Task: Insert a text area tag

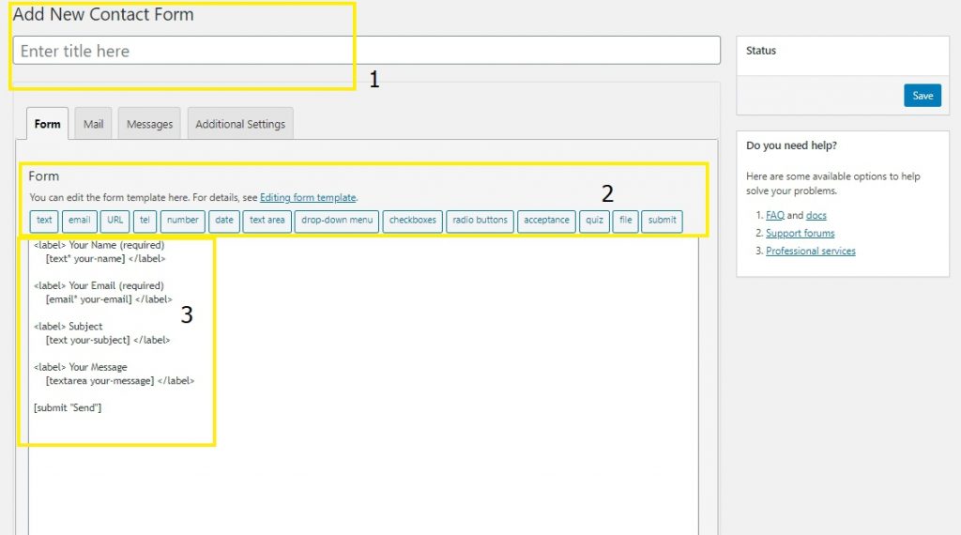Action: pyautogui.click(x=267, y=221)
